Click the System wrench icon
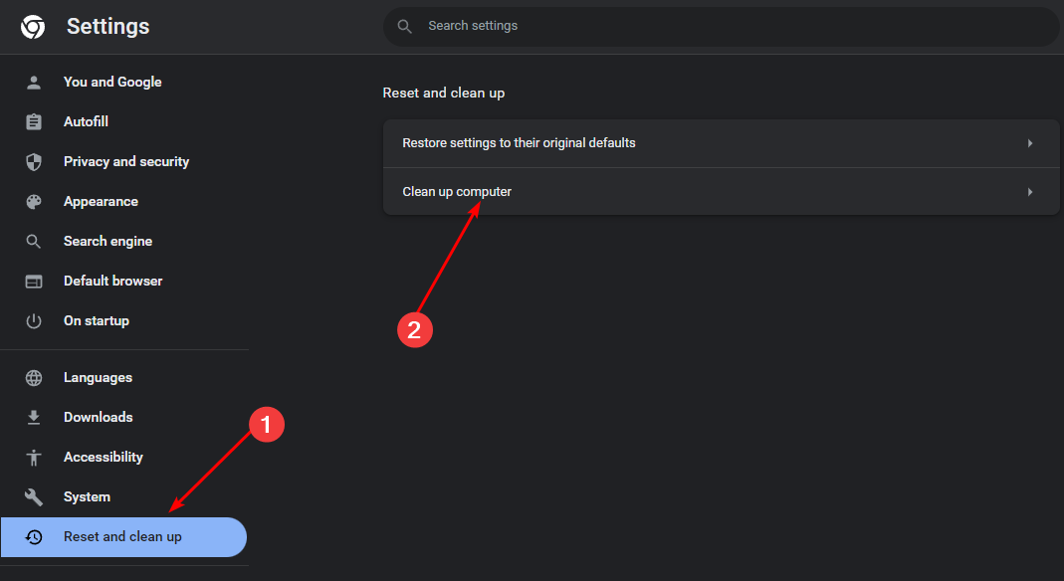The image size is (1064, 581). pyautogui.click(x=34, y=497)
